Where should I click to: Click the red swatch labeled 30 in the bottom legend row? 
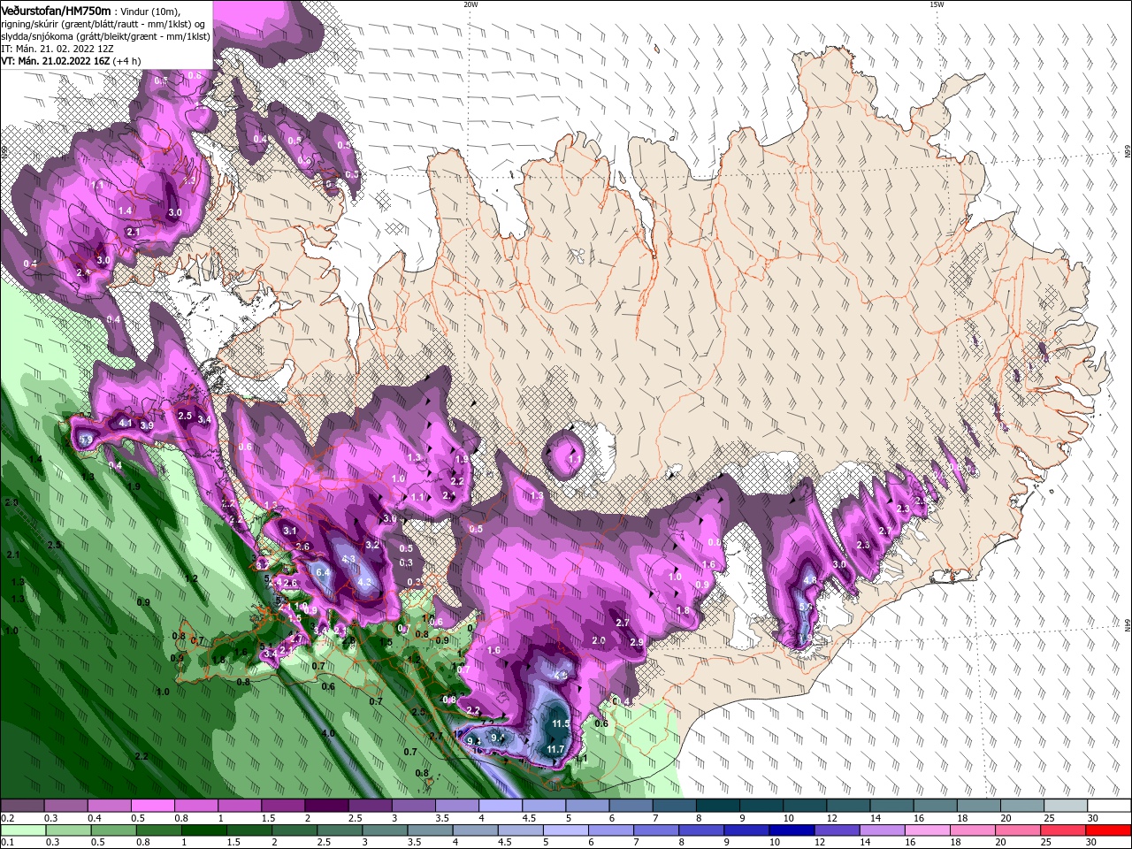point(1110,830)
